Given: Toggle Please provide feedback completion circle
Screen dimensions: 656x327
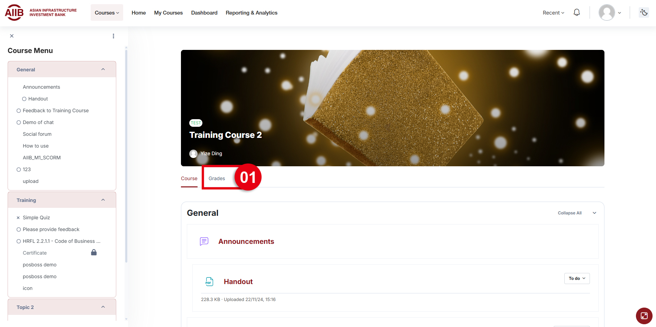Looking at the screenshot, I should click(x=19, y=230).
